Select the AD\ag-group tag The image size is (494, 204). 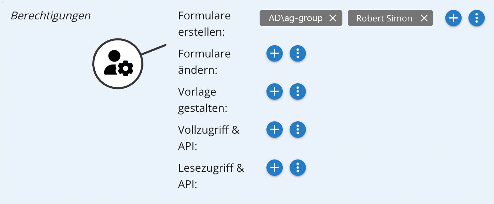tap(295, 18)
